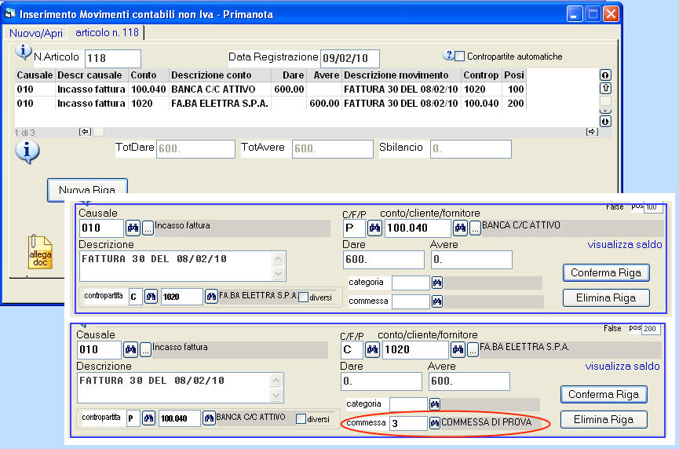Click help icon next to Contropartite automatiche

click(448, 56)
